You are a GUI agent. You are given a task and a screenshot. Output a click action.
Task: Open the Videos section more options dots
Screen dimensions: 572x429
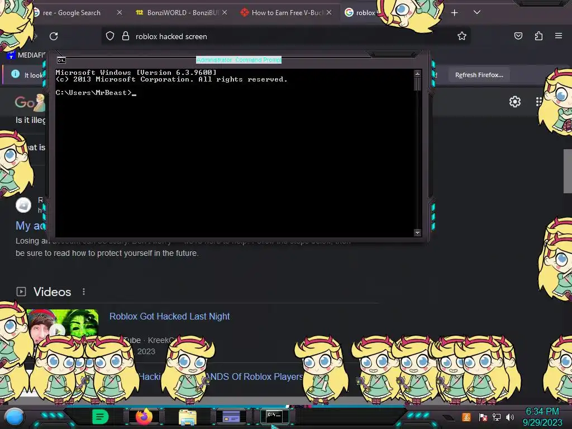(x=84, y=292)
